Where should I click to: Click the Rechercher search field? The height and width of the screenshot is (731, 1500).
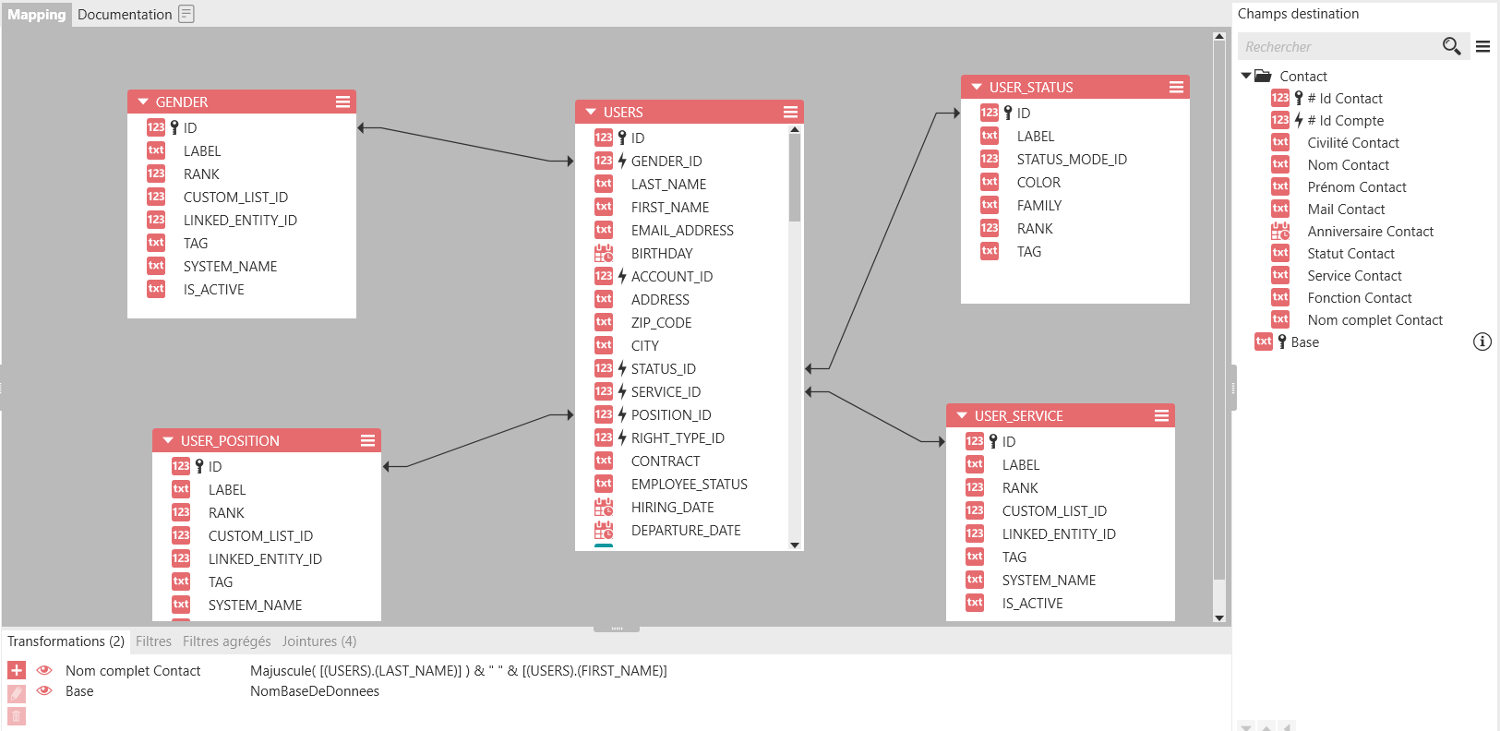(x=1338, y=46)
